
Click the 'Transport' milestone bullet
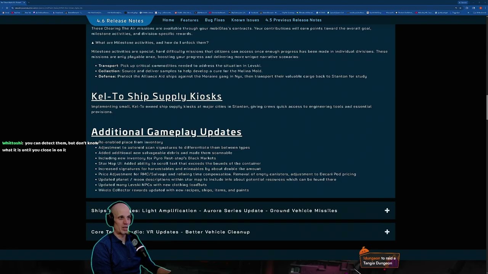click(x=180, y=66)
